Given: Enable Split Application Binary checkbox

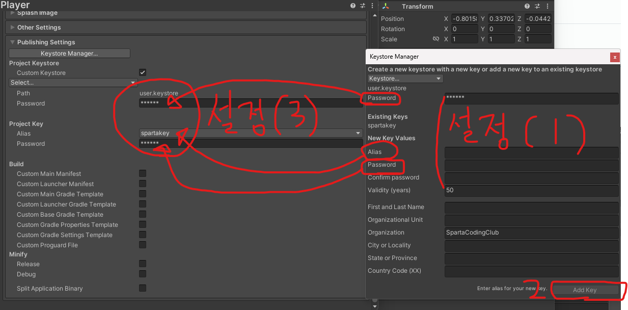Looking at the screenshot, I should click(x=143, y=289).
